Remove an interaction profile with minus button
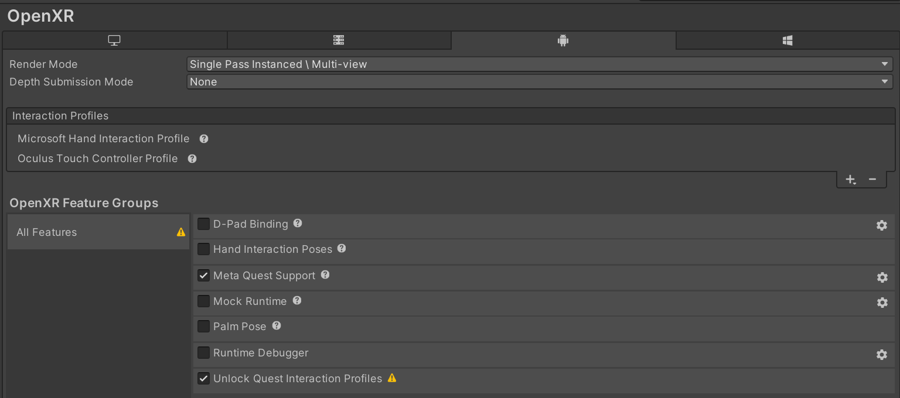This screenshot has width=900, height=398. tap(872, 179)
